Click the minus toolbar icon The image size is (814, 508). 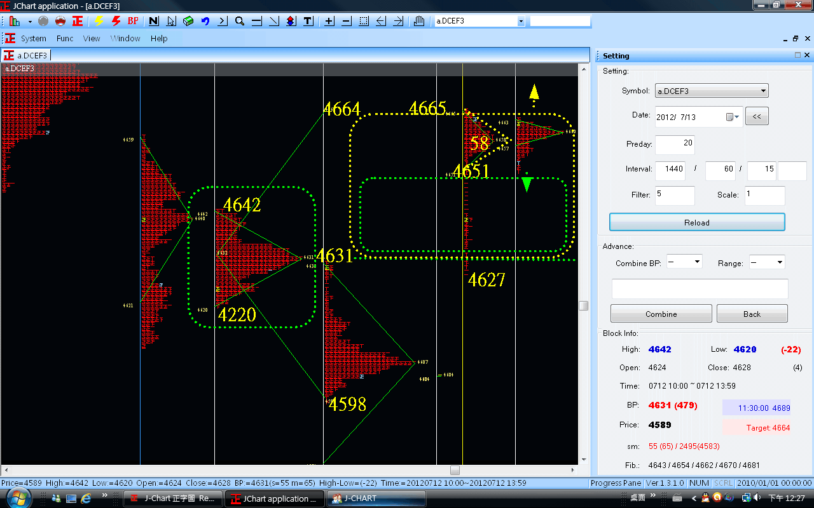(347, 21)
